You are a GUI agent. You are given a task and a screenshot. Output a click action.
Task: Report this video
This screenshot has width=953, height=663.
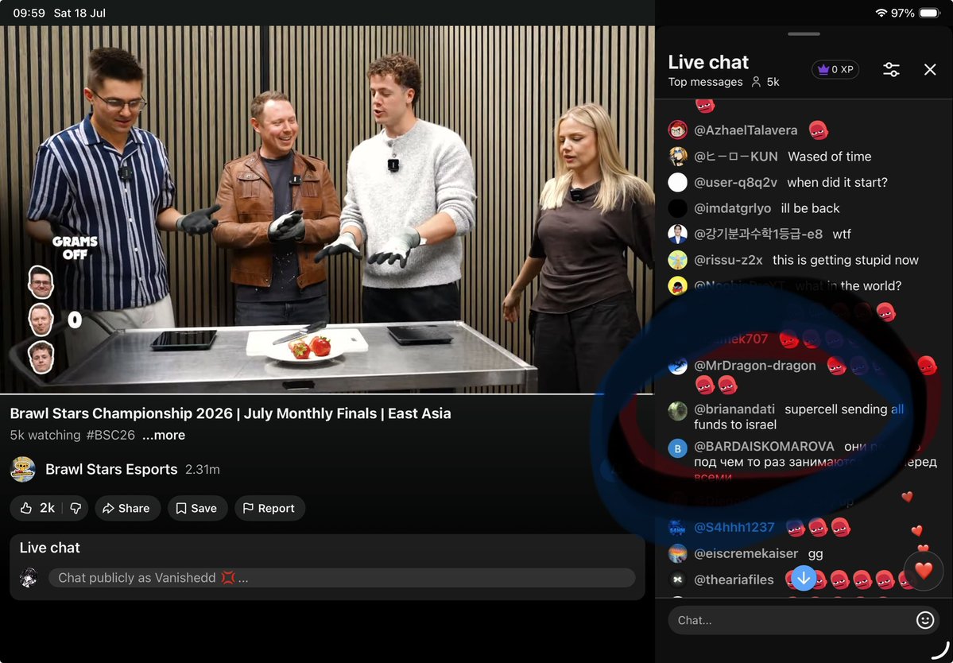[x=269, y=508]
